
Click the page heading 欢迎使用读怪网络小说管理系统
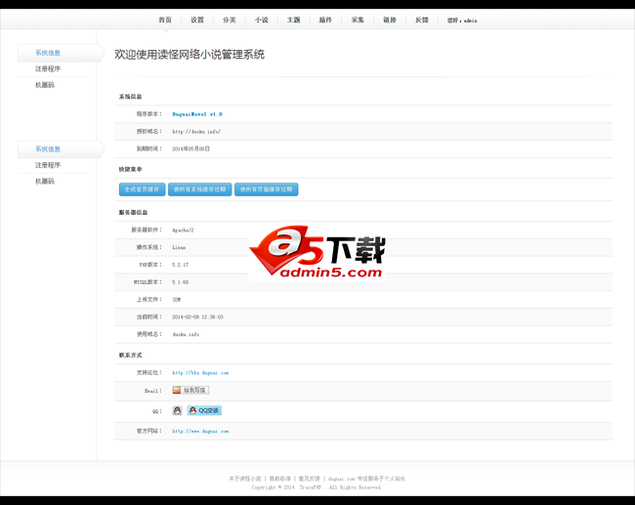(190, 55)
